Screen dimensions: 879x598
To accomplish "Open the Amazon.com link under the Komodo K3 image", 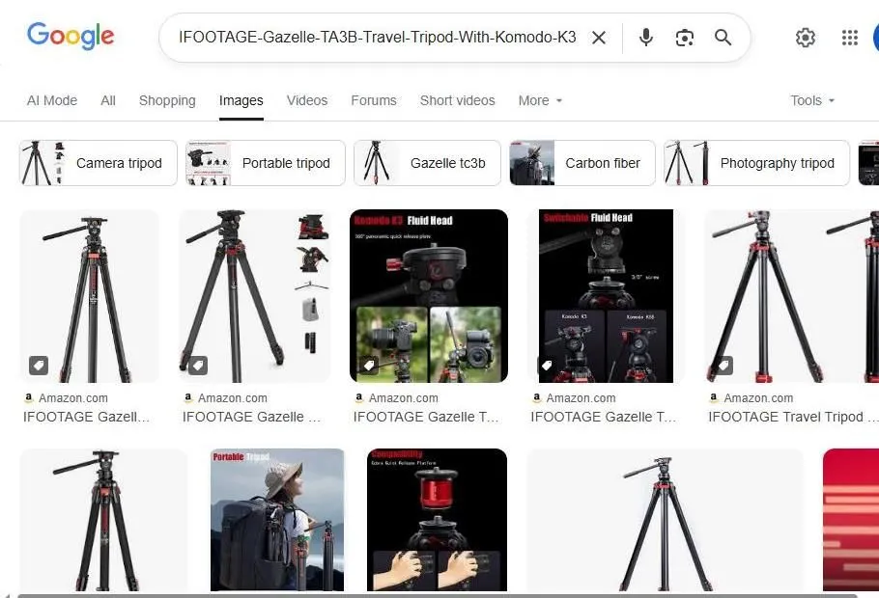I will [x=401, y=397].
